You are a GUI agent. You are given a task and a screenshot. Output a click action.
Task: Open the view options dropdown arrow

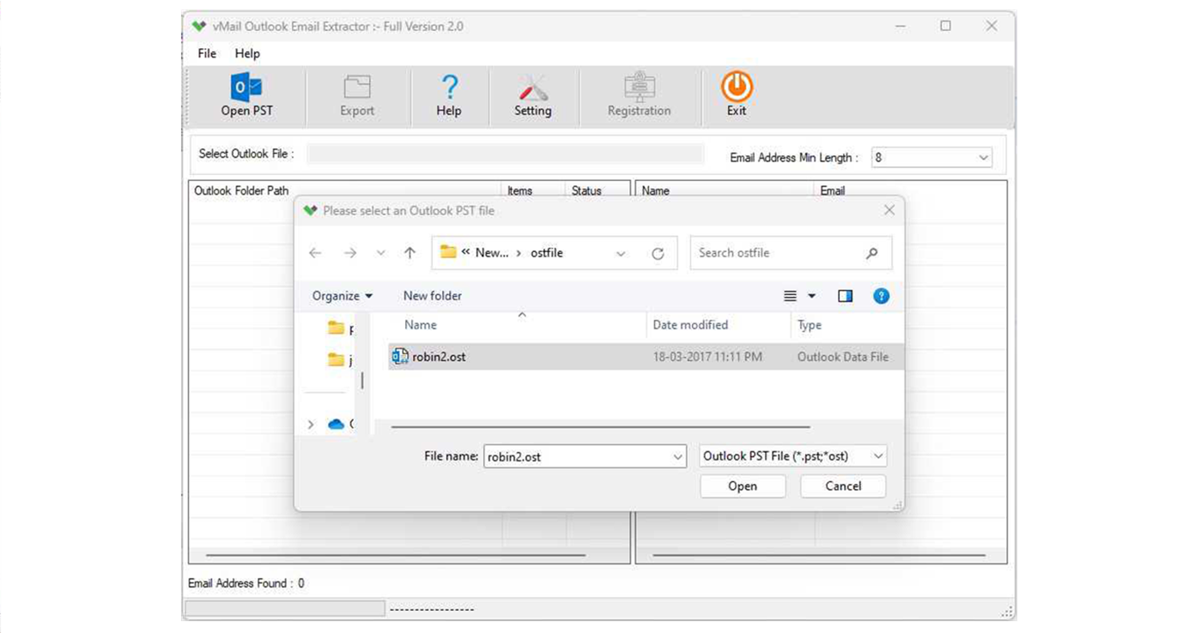(812, 296)
